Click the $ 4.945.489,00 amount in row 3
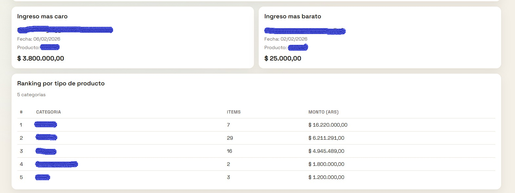This screenshot has width=515, height=193. pos(326,151)
